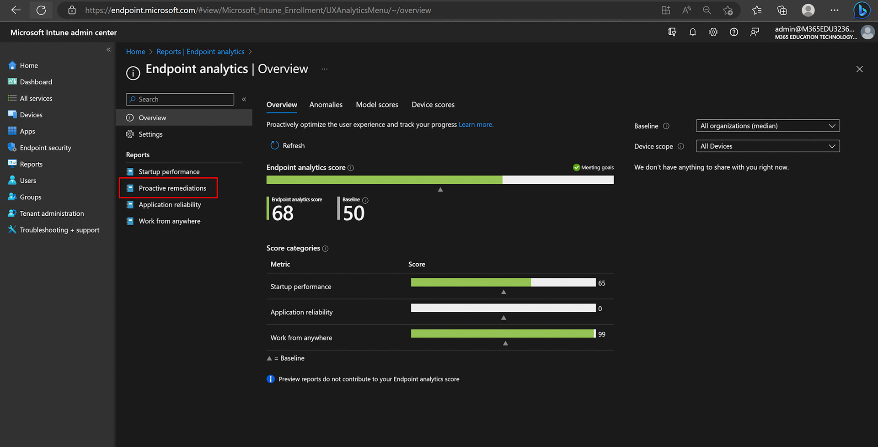Open the Intune notifications bell
878x447 pixels.
point(693,32)
